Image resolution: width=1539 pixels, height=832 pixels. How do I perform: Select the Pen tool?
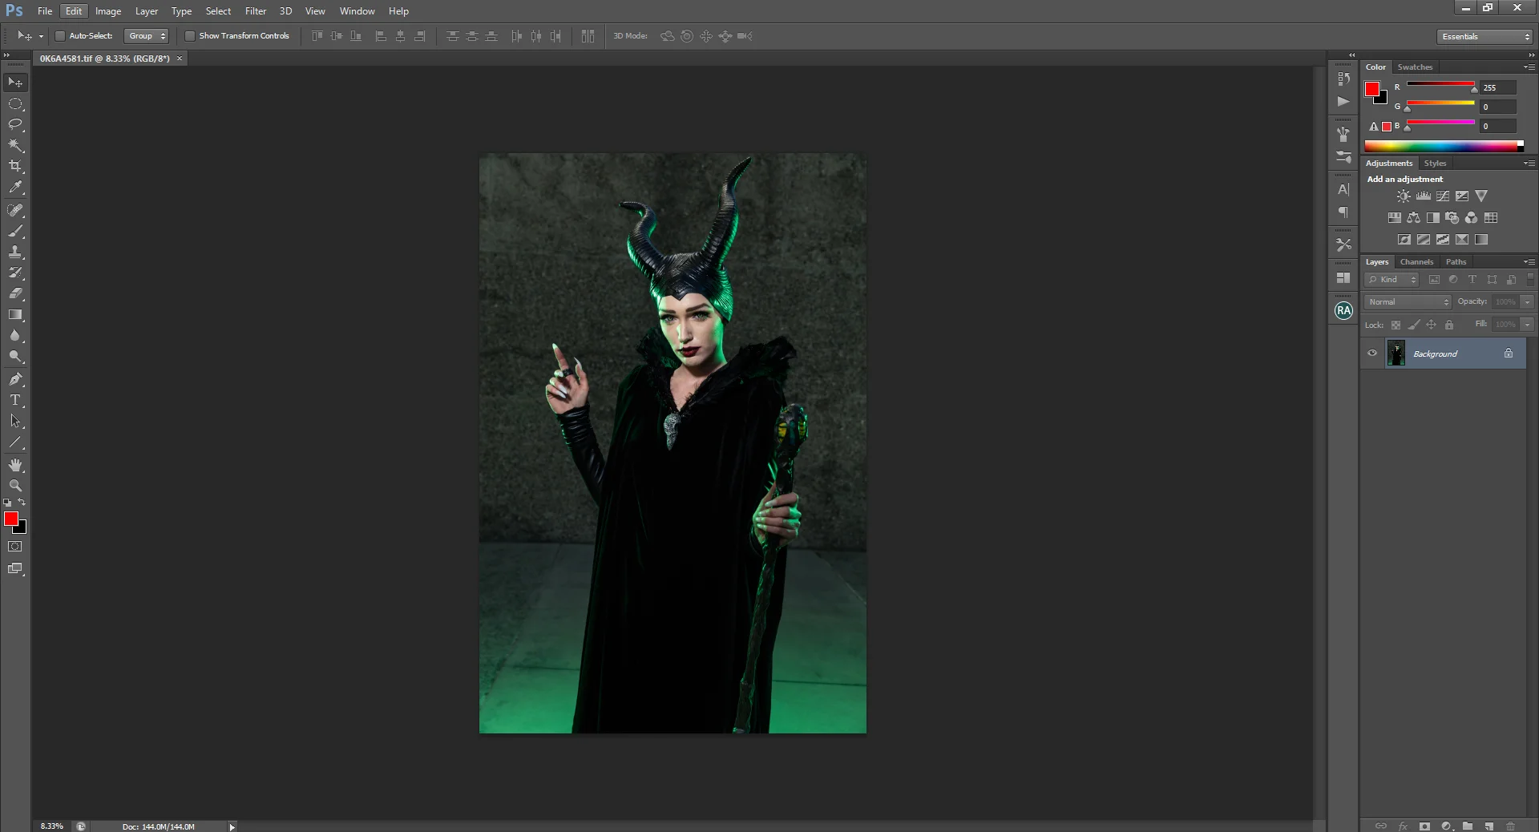click(x=15, y=379)
